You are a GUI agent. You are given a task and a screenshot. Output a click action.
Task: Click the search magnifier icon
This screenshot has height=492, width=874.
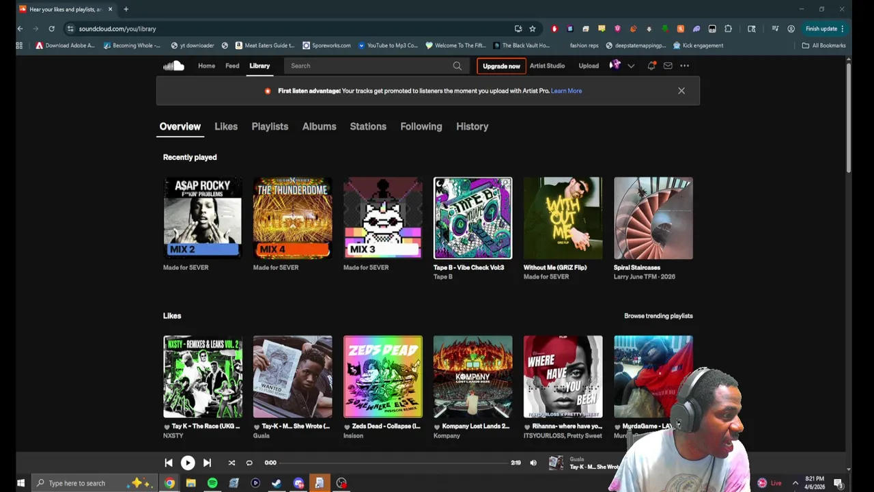[457, 66]
